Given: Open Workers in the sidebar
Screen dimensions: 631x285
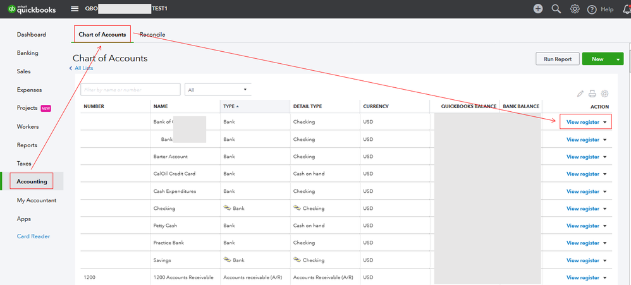Looking at the screenshot, I should [28, 126].
